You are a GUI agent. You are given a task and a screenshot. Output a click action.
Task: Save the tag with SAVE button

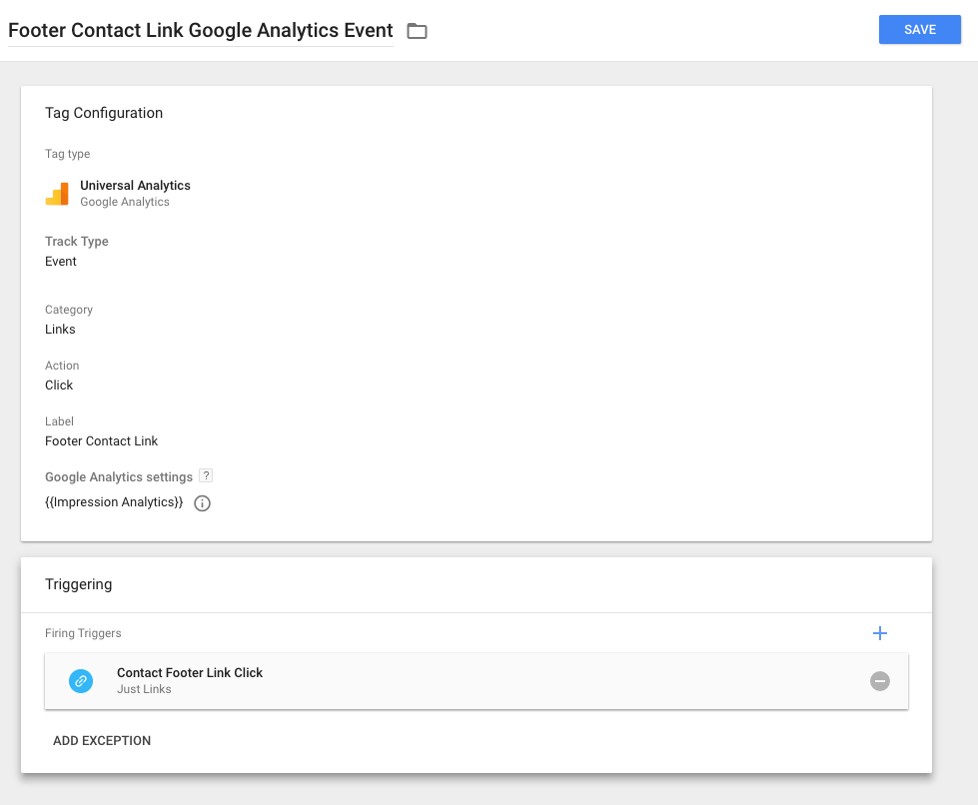pyautogui.click(x=919, y=29)
